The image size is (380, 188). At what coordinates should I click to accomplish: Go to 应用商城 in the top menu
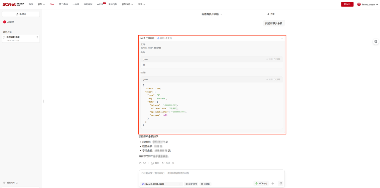[88, 4]
